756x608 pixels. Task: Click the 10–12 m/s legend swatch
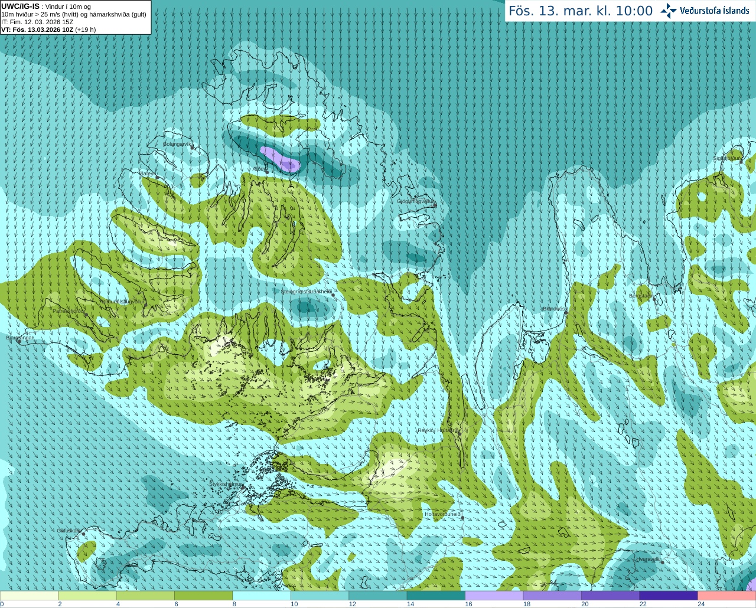point(320,596)
